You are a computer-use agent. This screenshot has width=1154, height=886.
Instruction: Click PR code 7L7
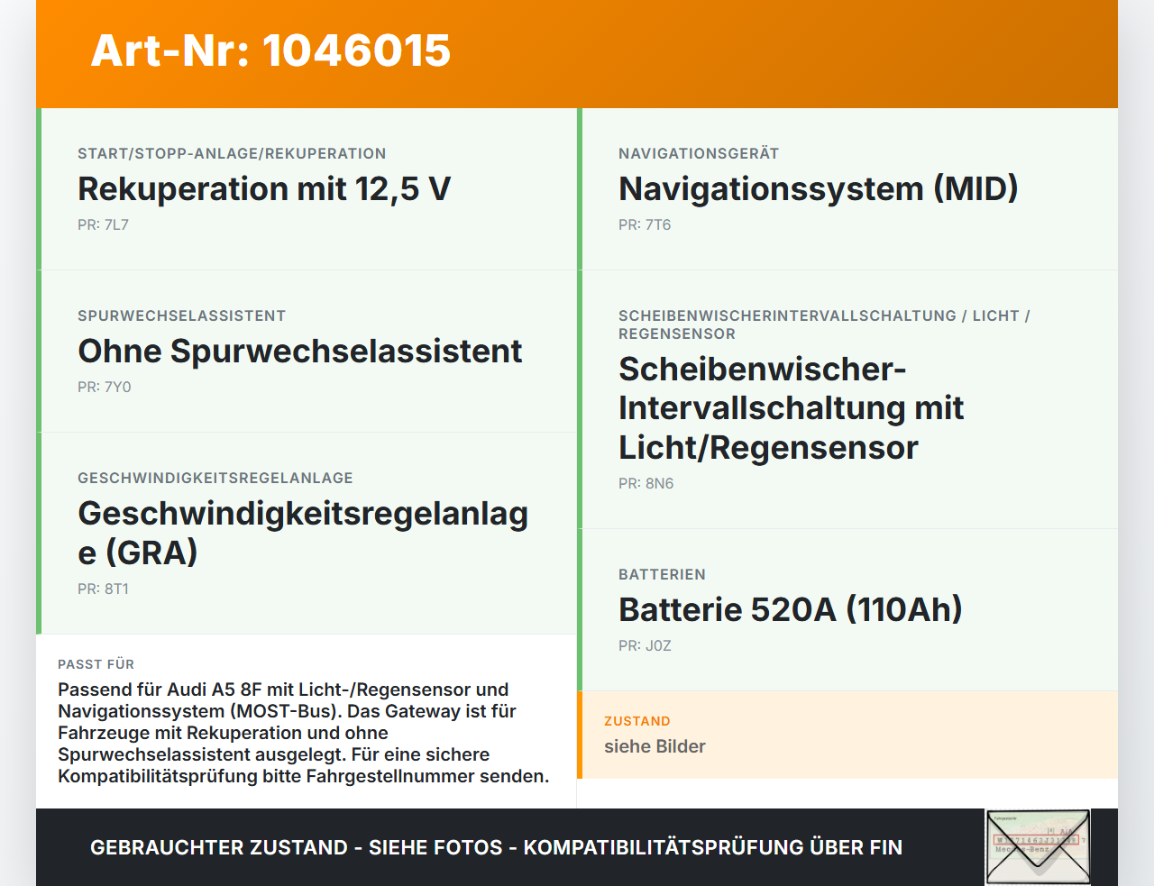(103, 225)
